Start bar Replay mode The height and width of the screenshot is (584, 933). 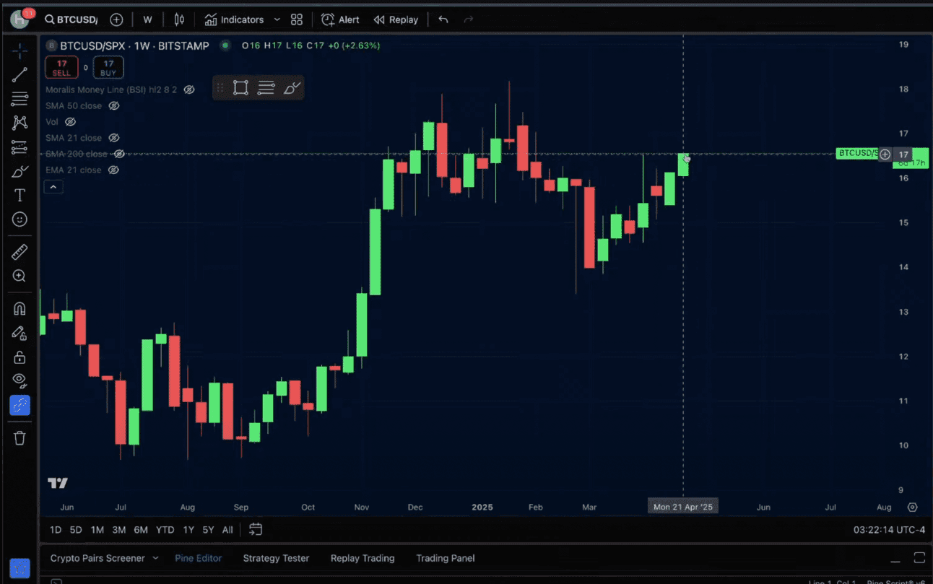click(x=396, y=19)
